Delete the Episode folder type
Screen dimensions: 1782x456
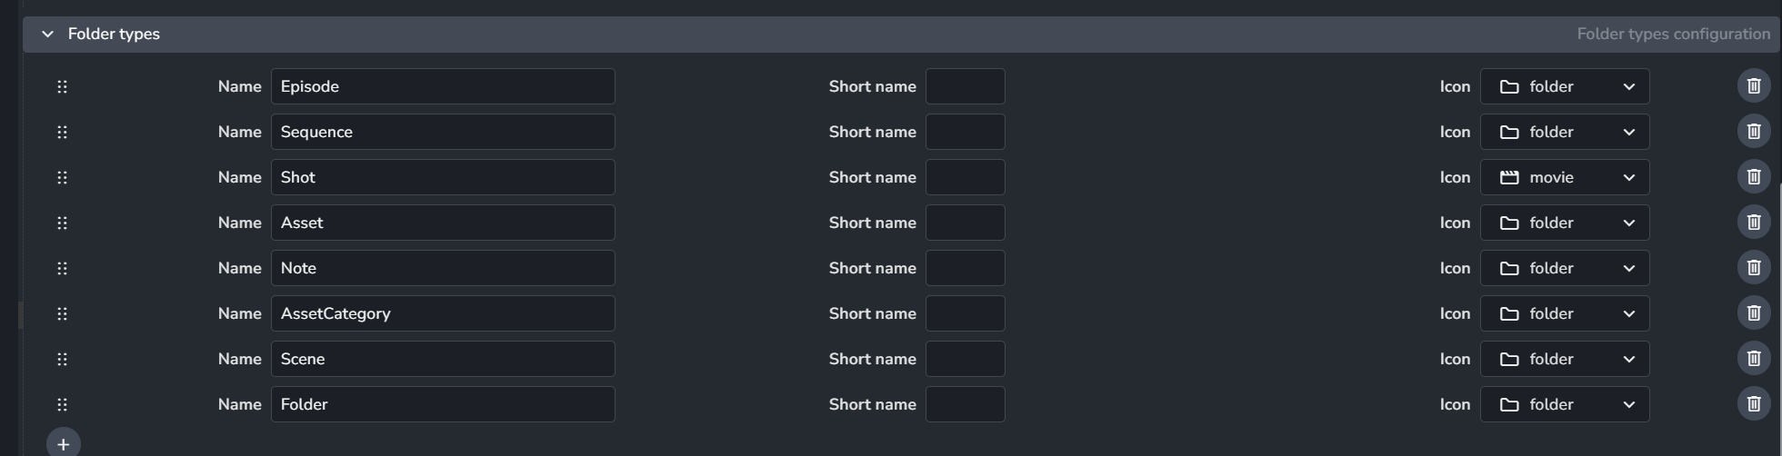point(1754,86)
